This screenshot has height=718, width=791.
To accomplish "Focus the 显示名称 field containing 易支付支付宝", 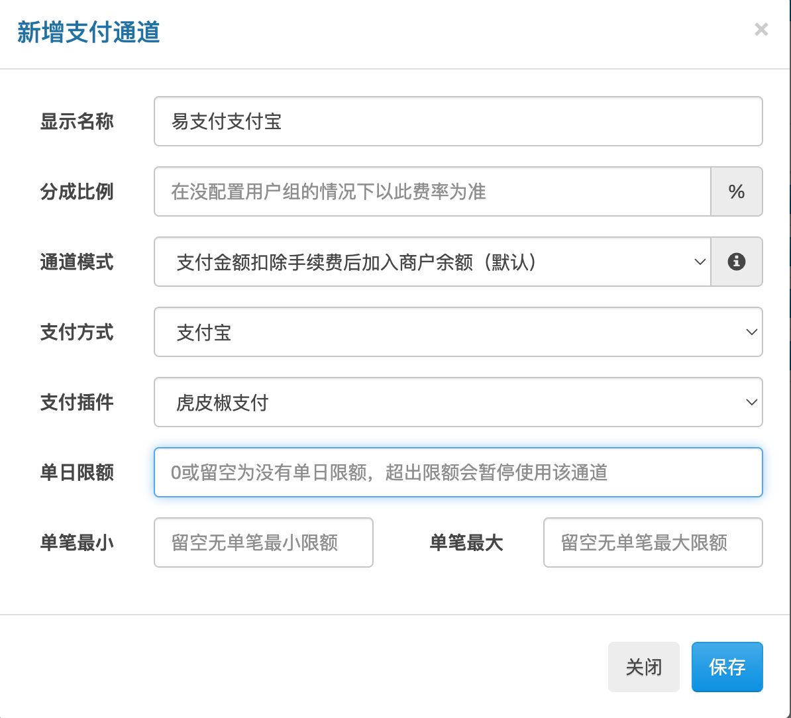I will coord(458,121).
